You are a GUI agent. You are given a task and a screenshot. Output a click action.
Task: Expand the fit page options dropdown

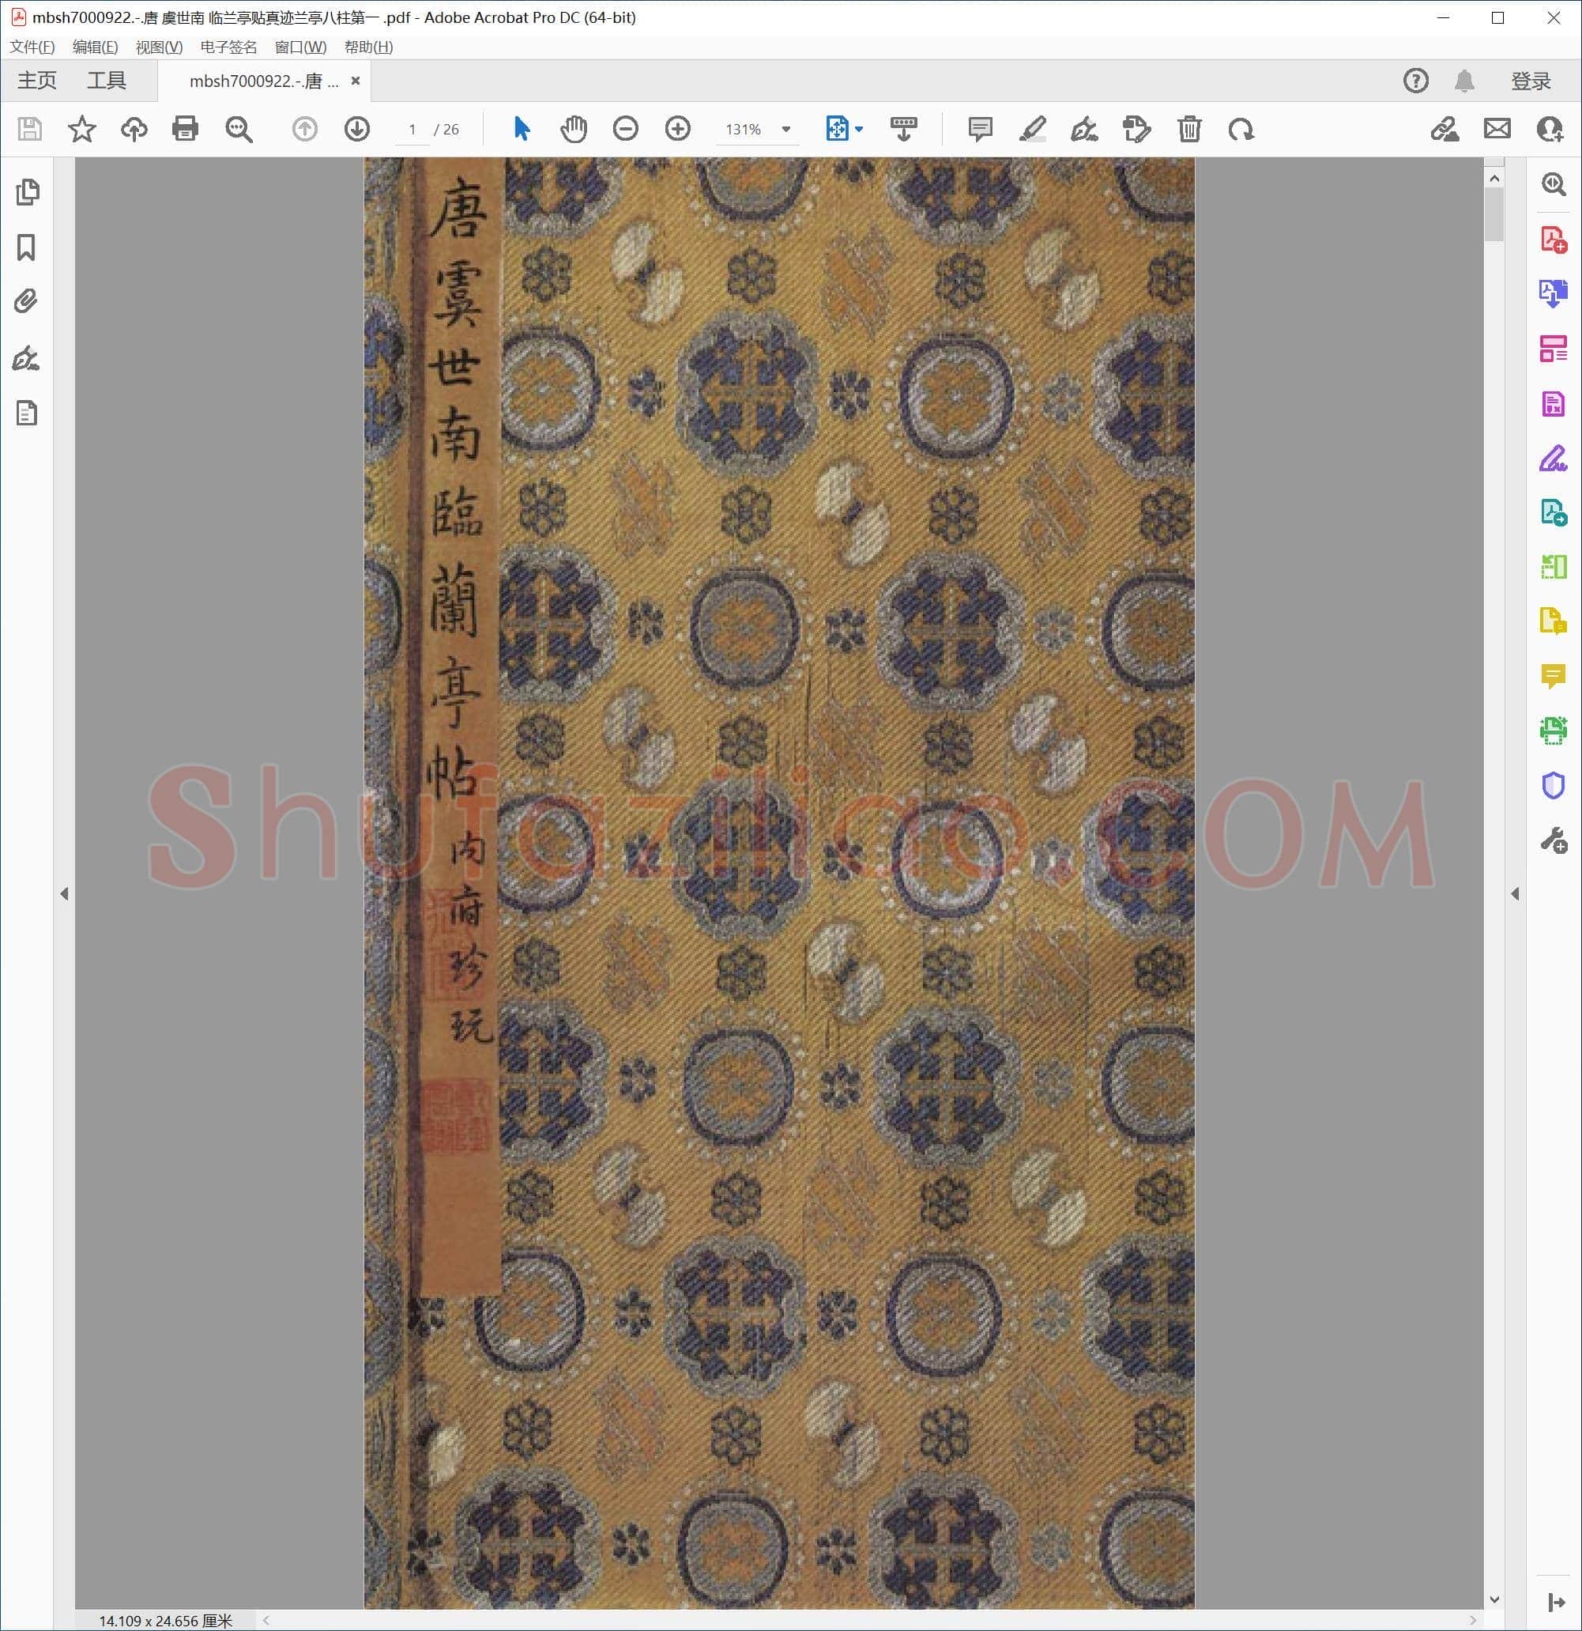coord(859,129)
